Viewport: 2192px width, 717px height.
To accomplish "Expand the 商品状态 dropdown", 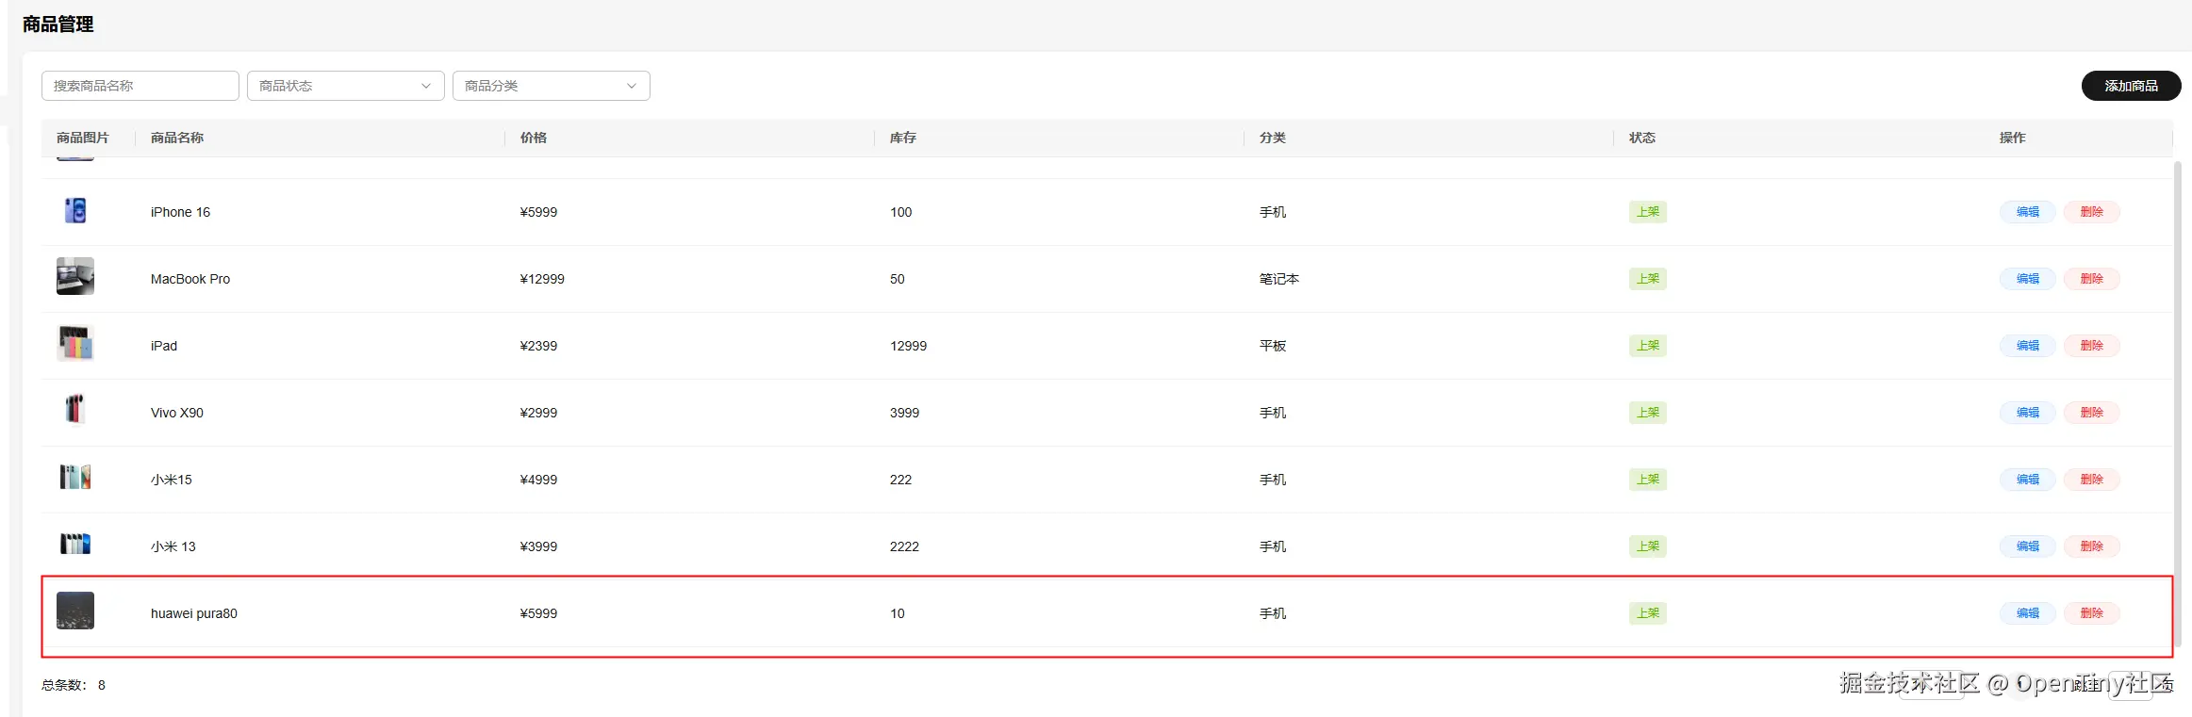I will 345,86.
